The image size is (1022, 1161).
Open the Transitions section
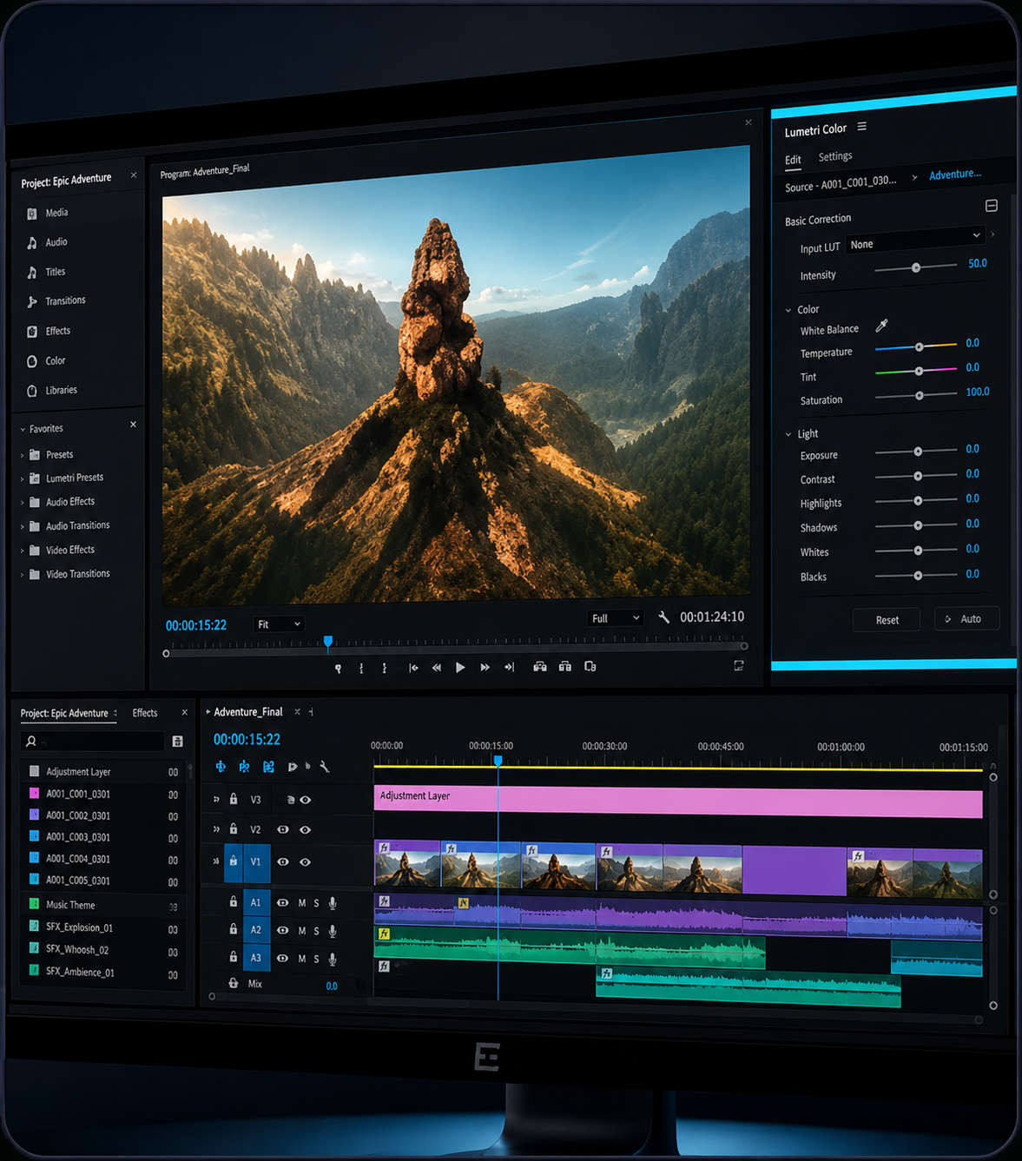pos(56,301)
